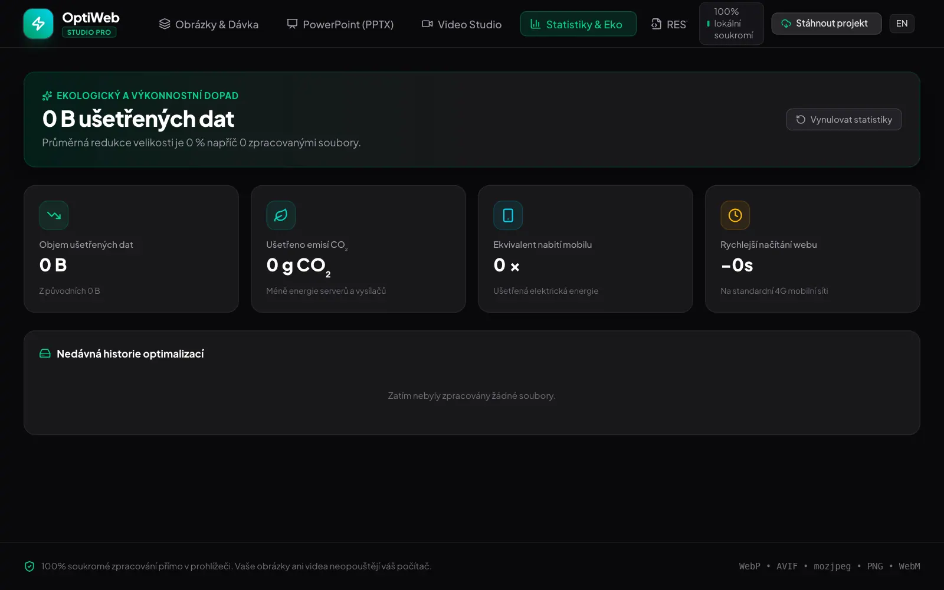Click the Vynulovat statistiky reset button
This screenshot has height=590, width=944.
(x=844, y=119)
